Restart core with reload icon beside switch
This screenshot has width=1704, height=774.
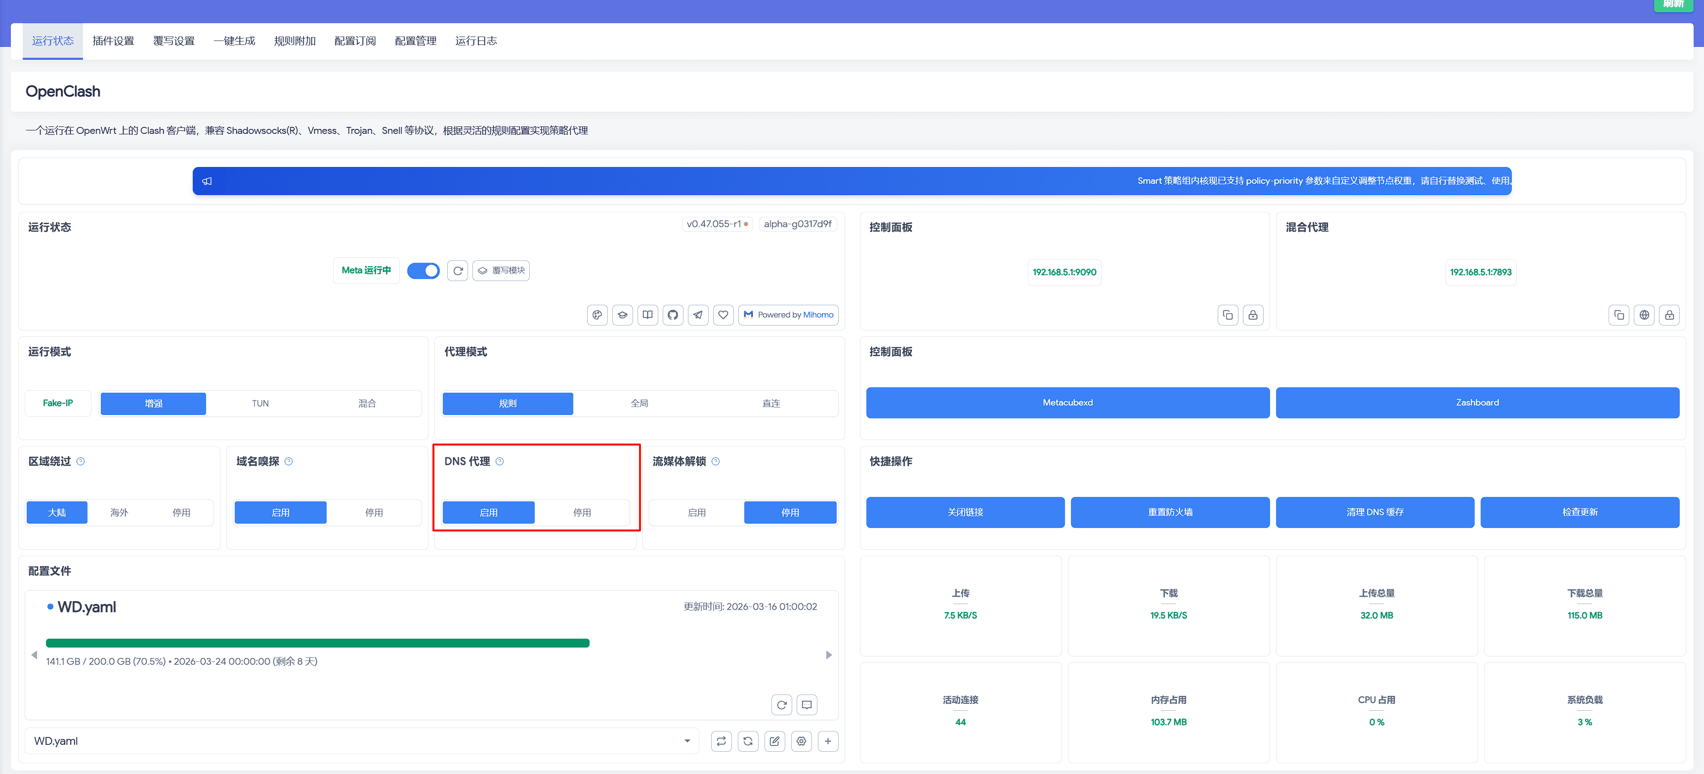pyautogui.click(x=458, y=270)
